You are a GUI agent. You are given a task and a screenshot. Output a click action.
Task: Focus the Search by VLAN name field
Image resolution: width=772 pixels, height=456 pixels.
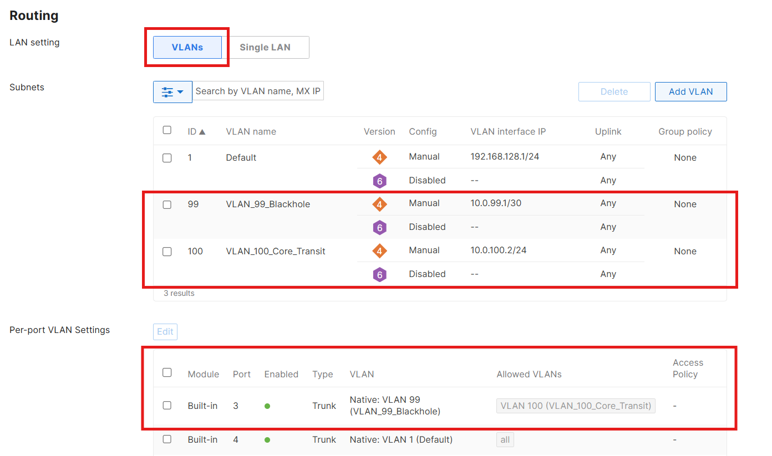(x=258, y=91)
